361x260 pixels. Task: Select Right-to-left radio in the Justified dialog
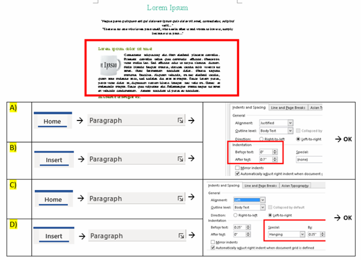(x=261, y=139)
